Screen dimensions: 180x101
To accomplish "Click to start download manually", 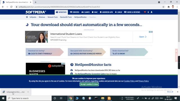I will point(45,52).
